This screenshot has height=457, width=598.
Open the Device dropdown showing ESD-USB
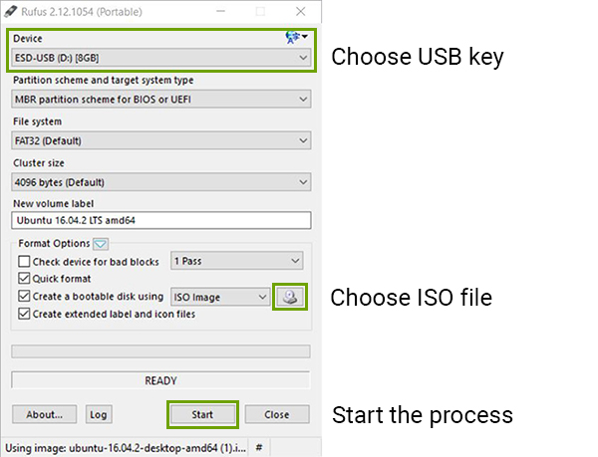pos(161,58)
